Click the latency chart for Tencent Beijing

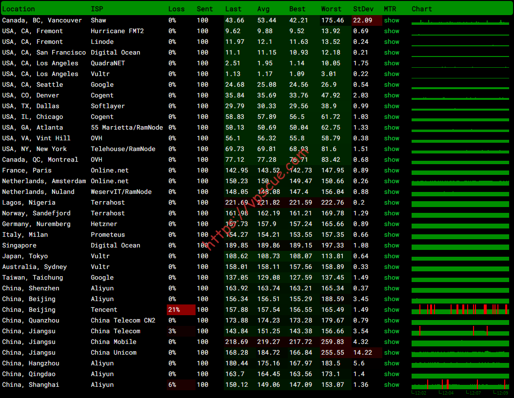tap(460, 309)
